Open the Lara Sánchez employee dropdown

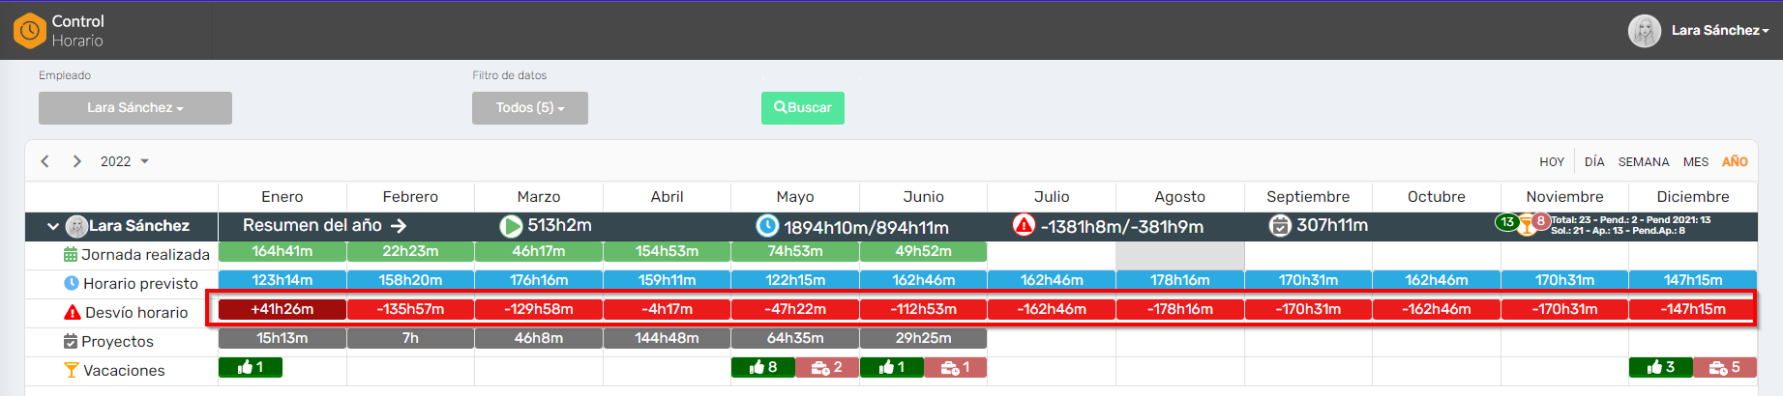pyautogui.click(x=135, y=108)
